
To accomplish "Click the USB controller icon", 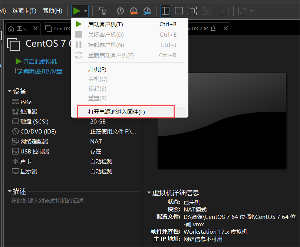I will [15, 151].
